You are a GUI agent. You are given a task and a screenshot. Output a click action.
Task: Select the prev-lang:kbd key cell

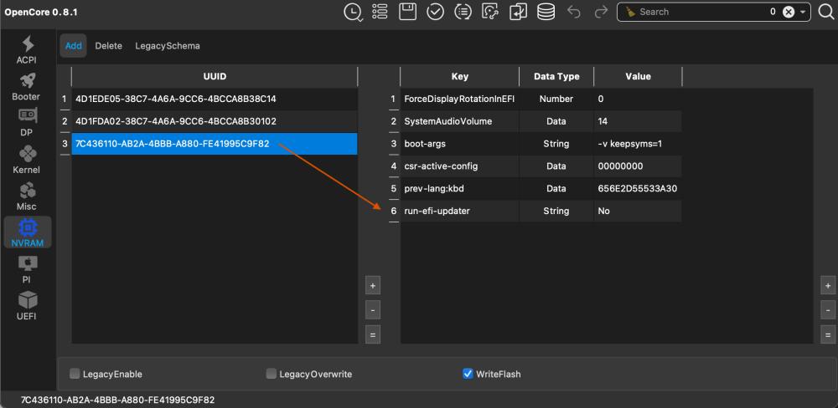[x=459, y=189]
